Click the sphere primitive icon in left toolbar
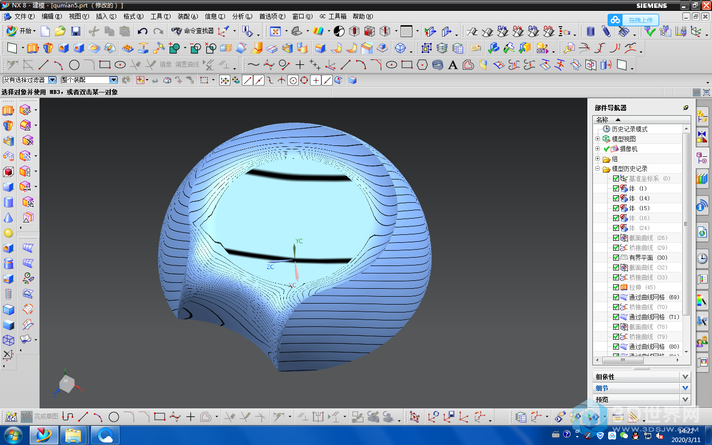This screenshot has width=712, height=445. (8, 233)
